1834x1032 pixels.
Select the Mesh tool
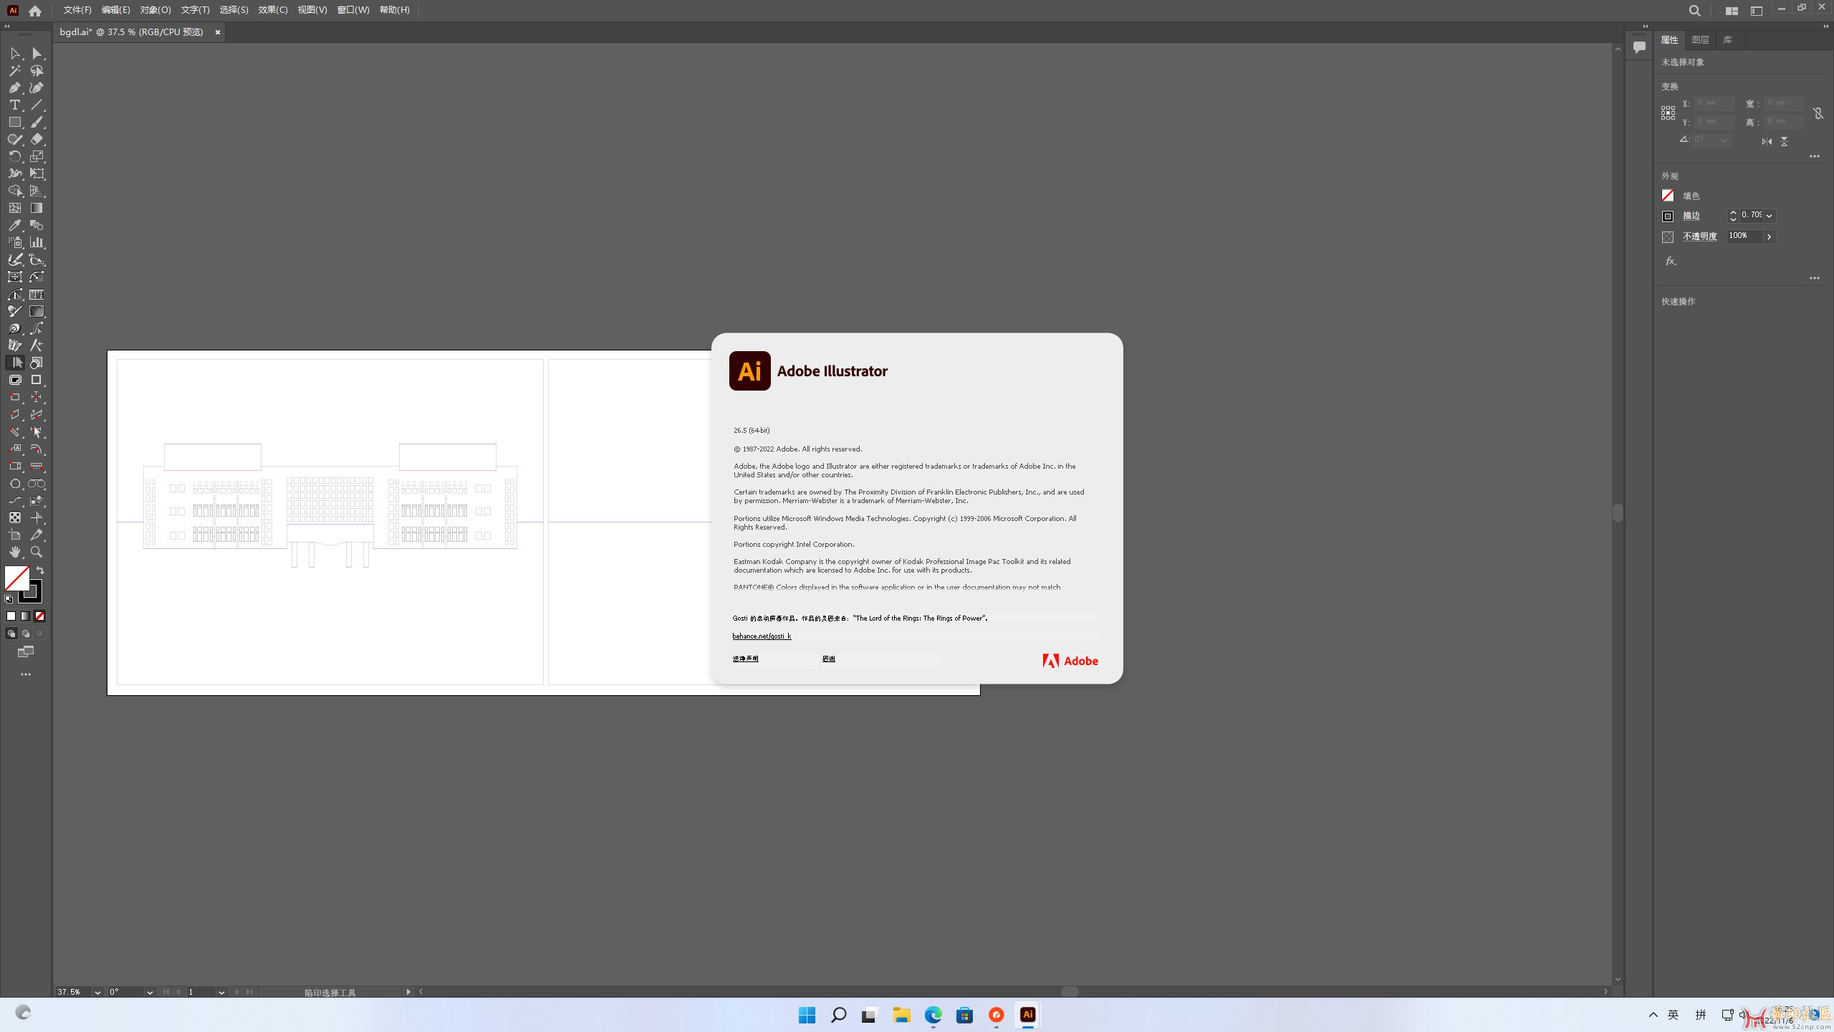pos(15,209)
